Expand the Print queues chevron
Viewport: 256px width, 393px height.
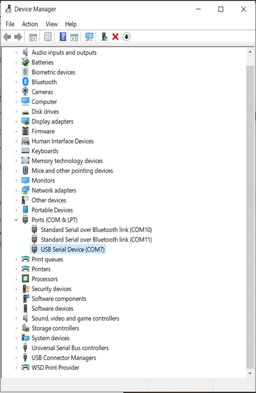coord(16,259)
